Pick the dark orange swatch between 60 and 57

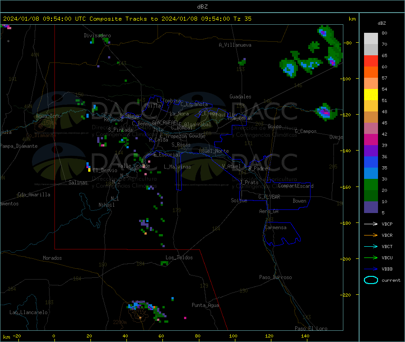pos(371,72)
